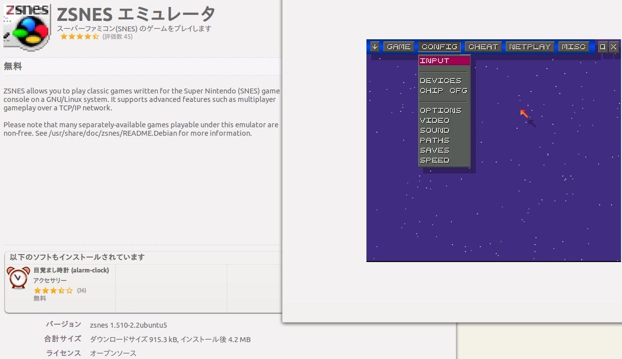Open the MISC menu in ZSNES
This screenshot has height=359, width=622.
(x=574, y=47)
